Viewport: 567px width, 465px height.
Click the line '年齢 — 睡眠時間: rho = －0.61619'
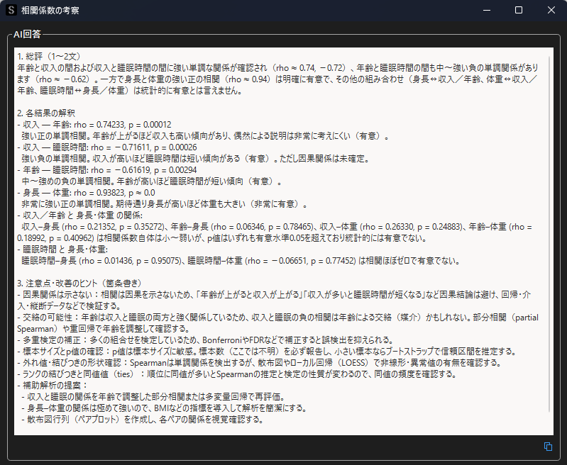pos(107,170)
